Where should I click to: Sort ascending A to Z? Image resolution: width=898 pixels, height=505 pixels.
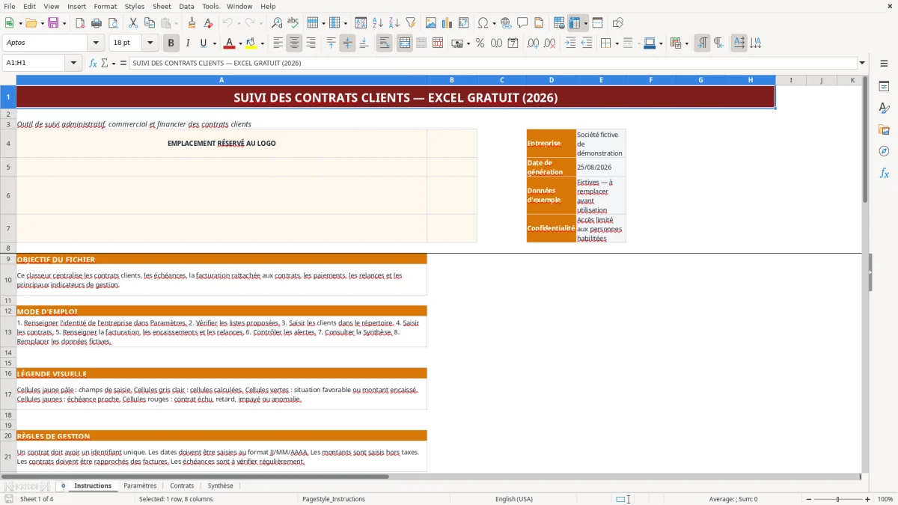[x=378, y=23]
